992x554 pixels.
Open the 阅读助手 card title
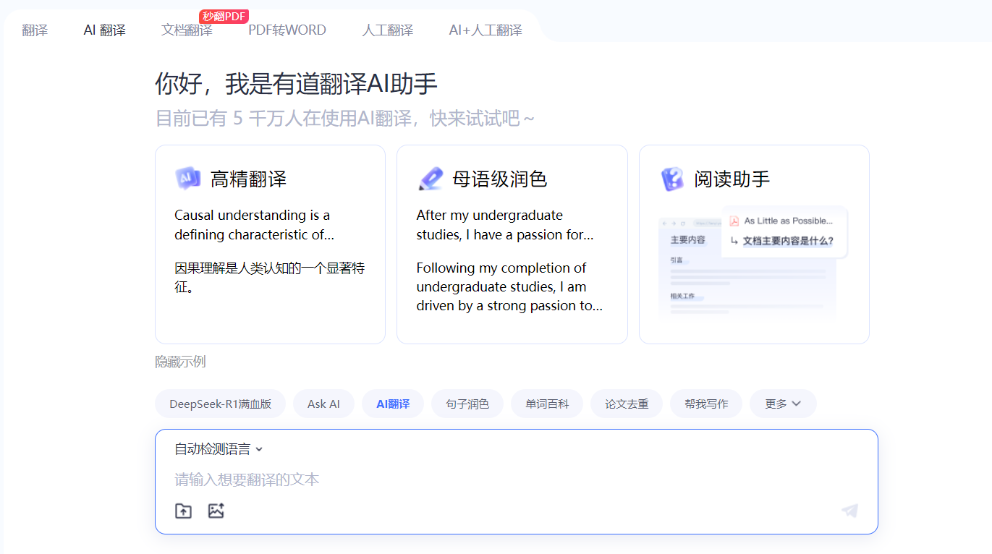[732, 179]
